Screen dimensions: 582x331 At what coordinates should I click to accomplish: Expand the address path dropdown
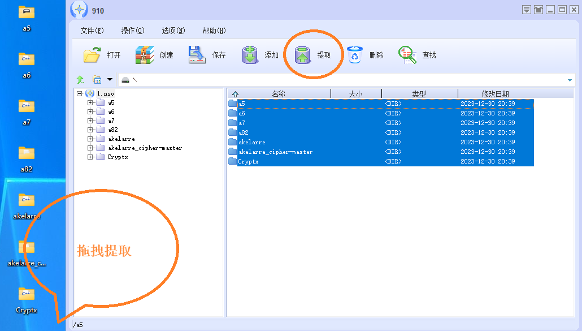tap(570, 80)
